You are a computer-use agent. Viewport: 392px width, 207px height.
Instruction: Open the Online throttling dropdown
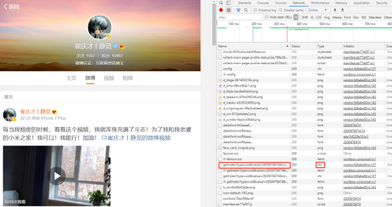(x=317, y=10)
